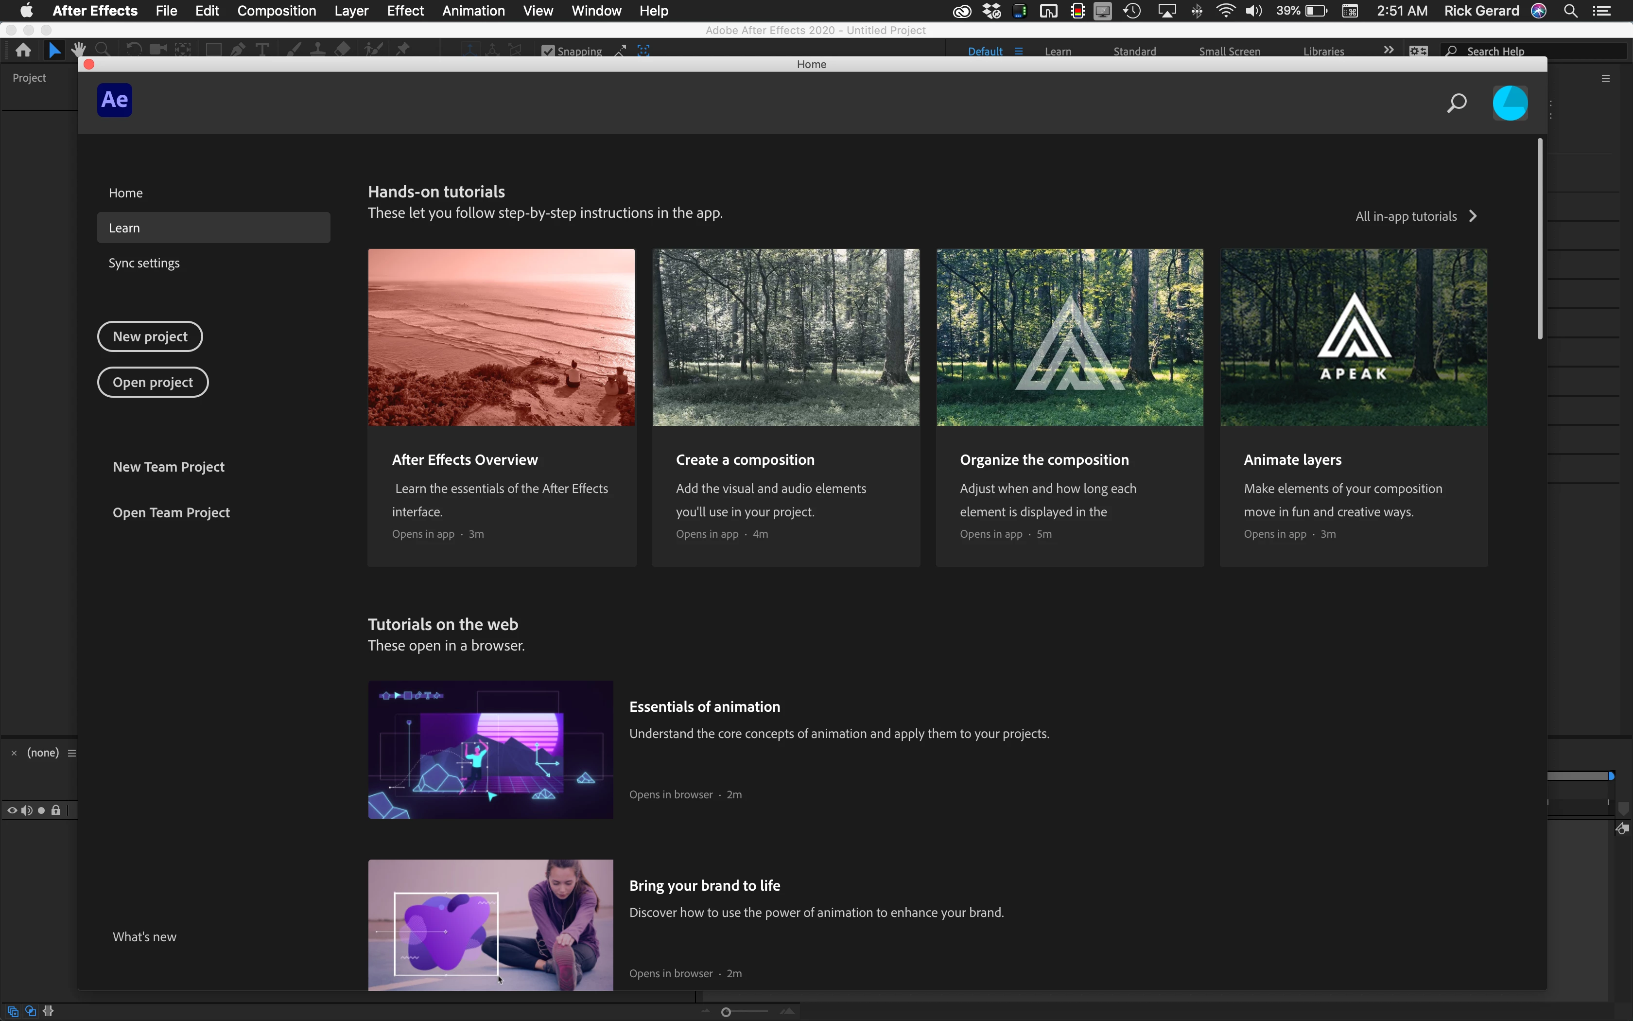This screenshot has height=1021, width=1633.
Task: Select the Zoom magnifier tool
Action: pyautogui.click(x=103, y=50)
